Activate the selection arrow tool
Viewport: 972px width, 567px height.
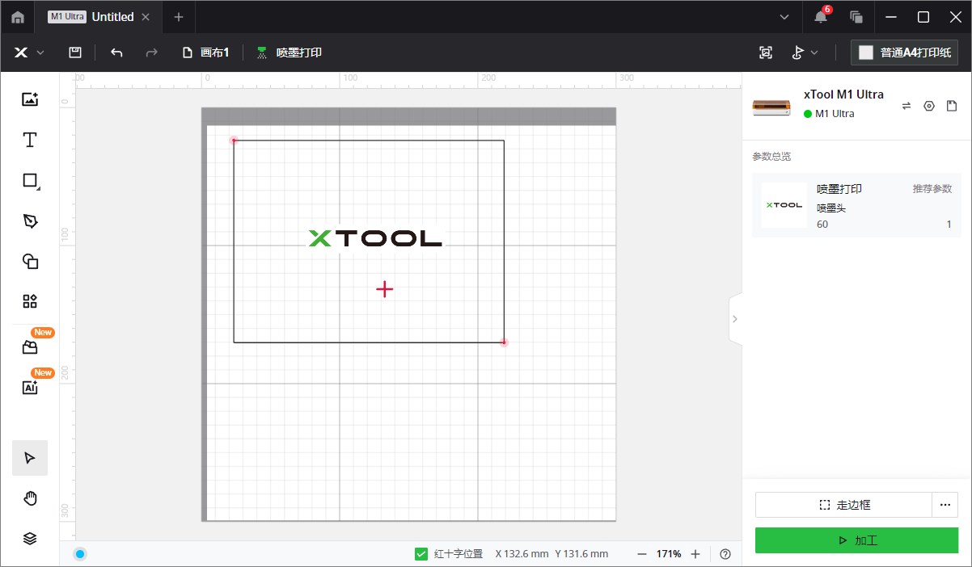tap(30, 458)
